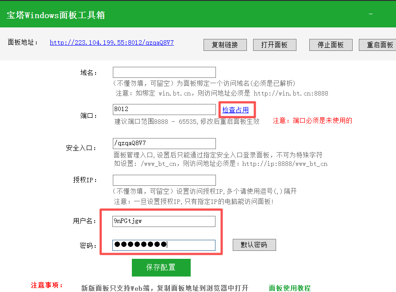Open the panel address link http://223.104.199.55:8012/qzqaQ8V7
The height and width of the screenshot is (292, 396).
[x=111, y=42]
